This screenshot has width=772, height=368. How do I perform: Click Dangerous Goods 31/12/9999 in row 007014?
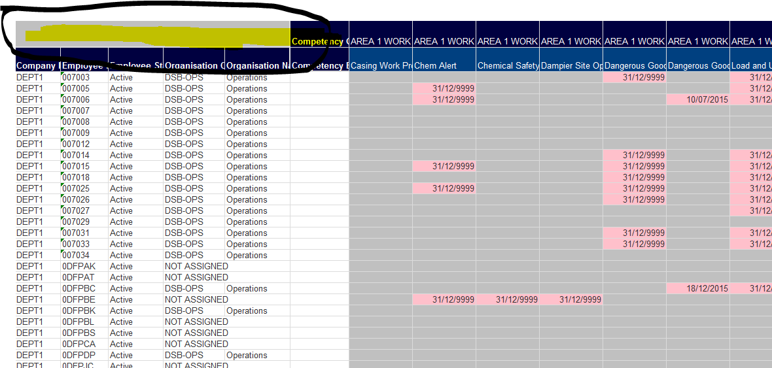coord(635,155)
